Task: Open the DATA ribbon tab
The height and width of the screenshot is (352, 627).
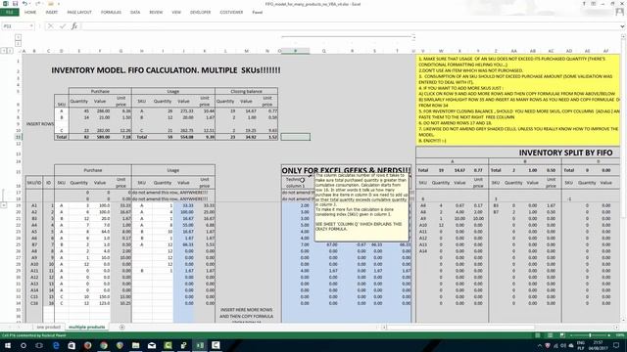Action: tap(135, 13)
